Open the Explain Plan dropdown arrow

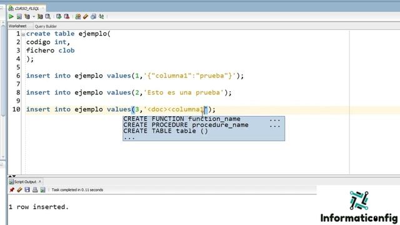[33, 17]
